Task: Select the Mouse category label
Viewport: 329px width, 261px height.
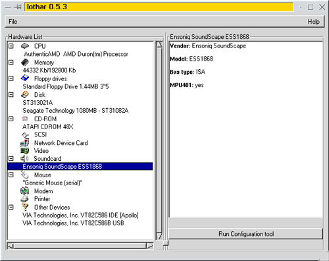Action: click(x=43, y=175)
